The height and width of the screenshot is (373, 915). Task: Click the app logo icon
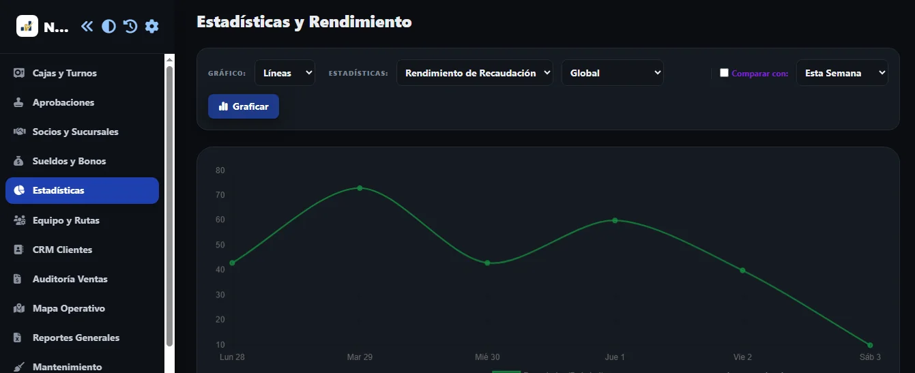[x=27, y=26]
